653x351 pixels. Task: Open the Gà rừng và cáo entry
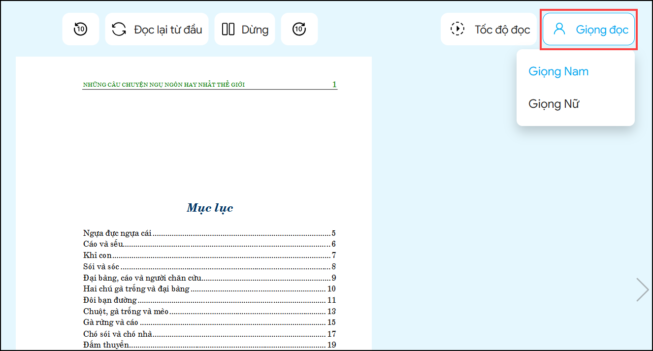111,322
